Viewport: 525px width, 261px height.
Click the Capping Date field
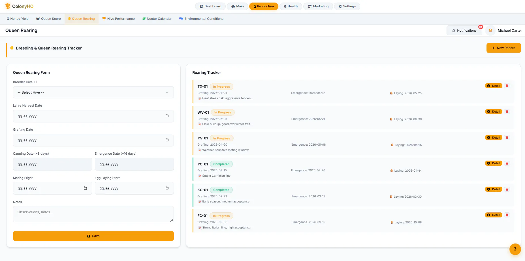(x=52, y=164)
